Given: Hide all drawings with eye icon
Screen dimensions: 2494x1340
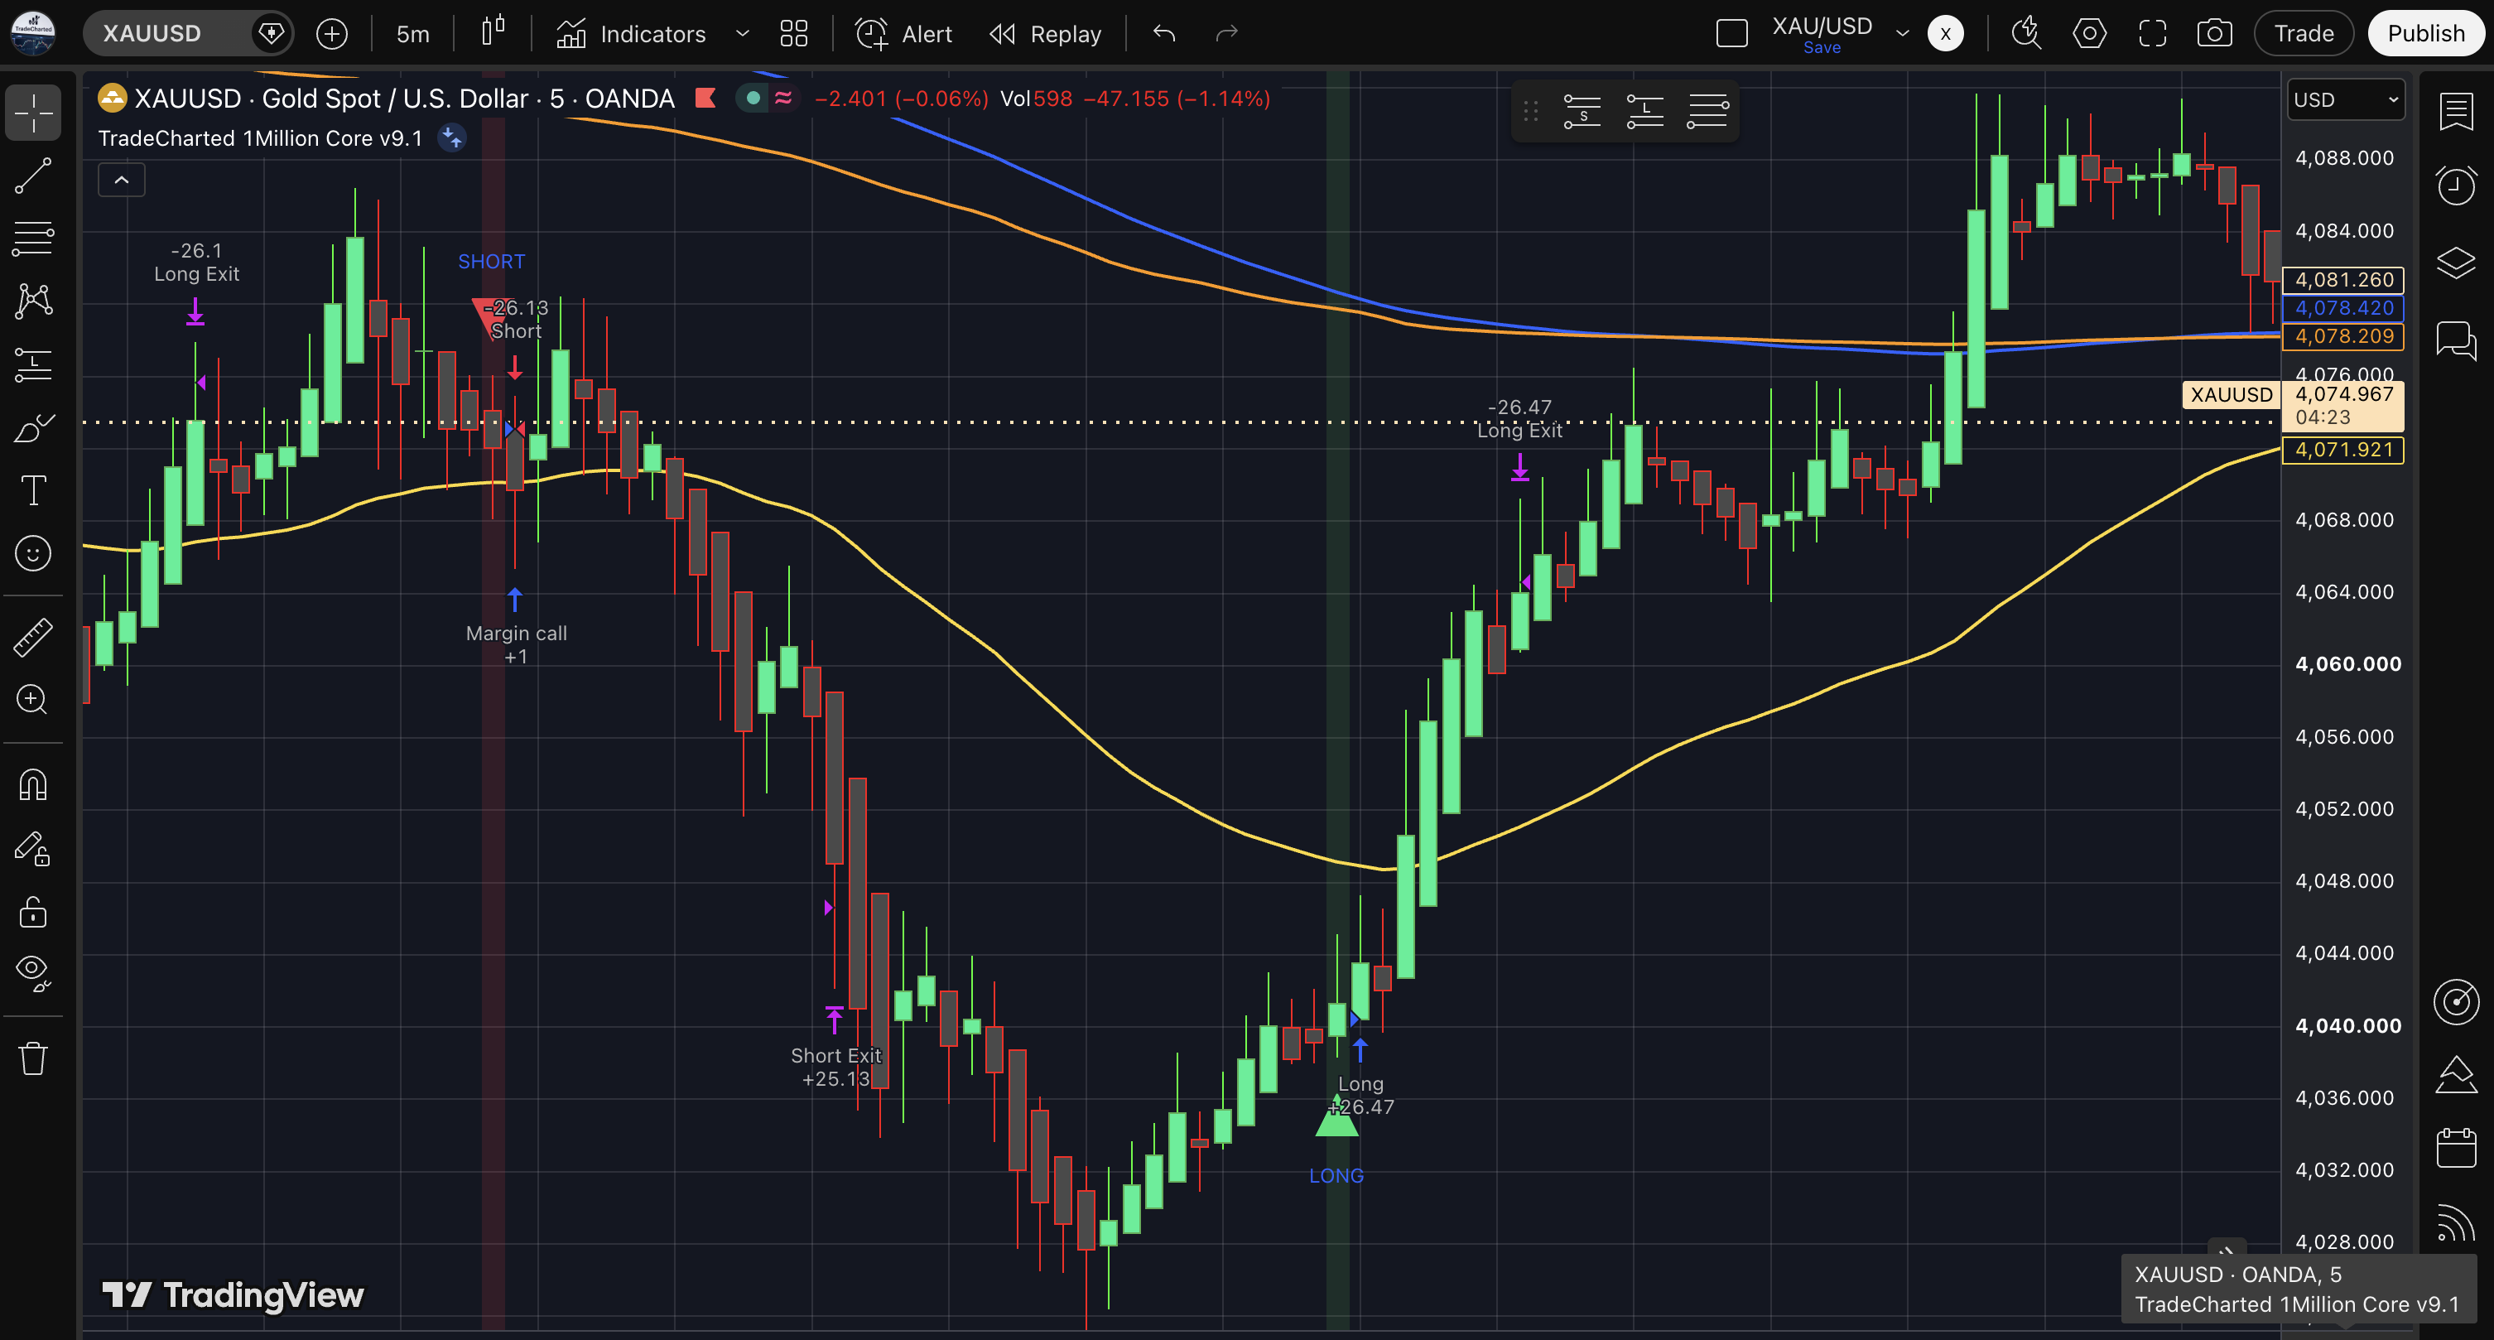Looking at the screenshot, I should point(33,972).
